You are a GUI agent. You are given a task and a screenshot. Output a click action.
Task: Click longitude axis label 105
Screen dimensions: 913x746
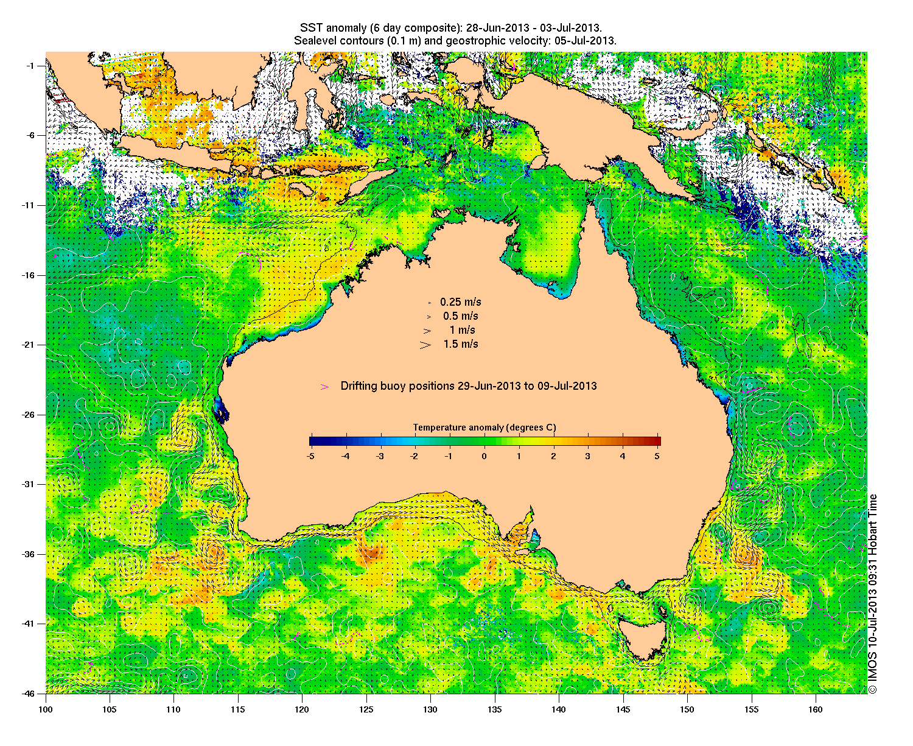[110, 709]
